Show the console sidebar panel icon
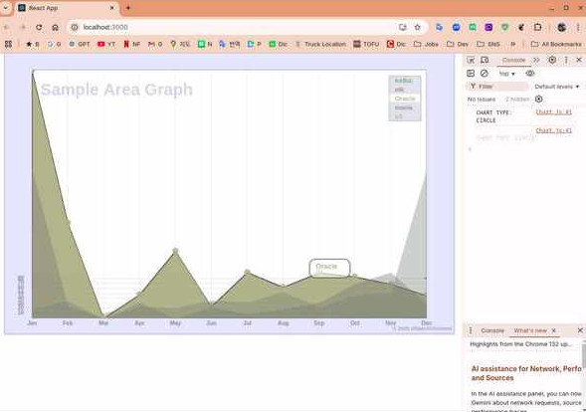Viewport: 586px width, 412px height. click(471, 74)
